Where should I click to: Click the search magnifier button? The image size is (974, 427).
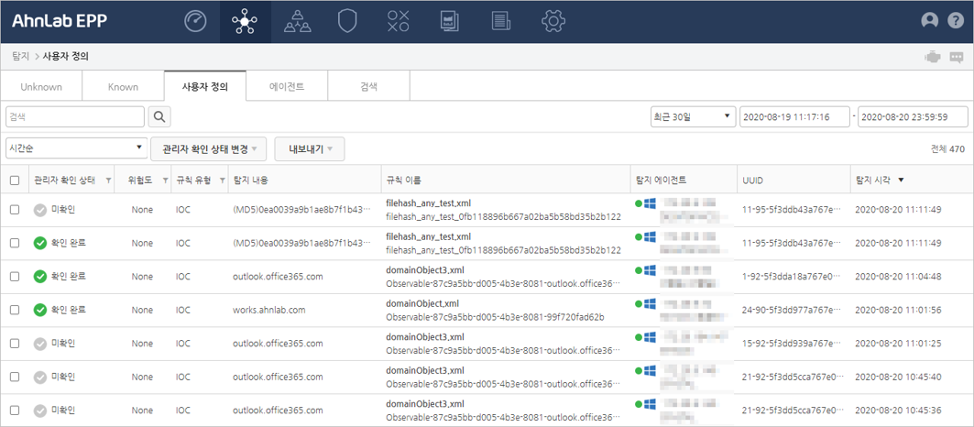click(x=160, y=117)
